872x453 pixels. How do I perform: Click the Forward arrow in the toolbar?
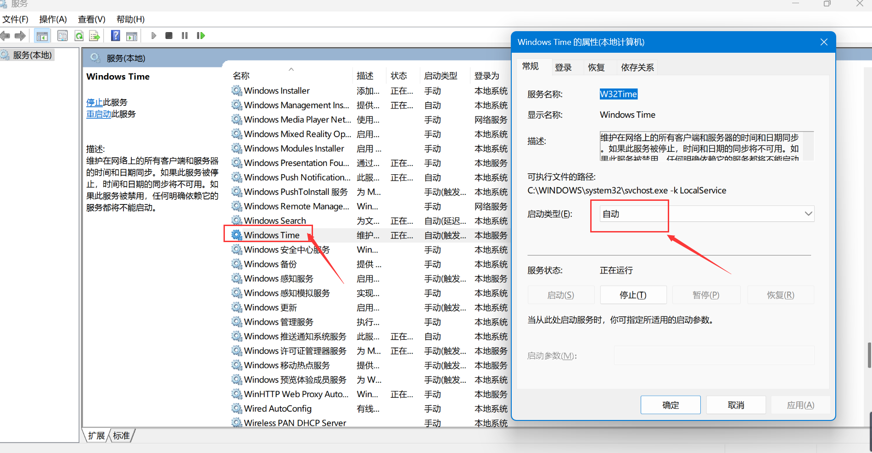click(x=20, y=36)
